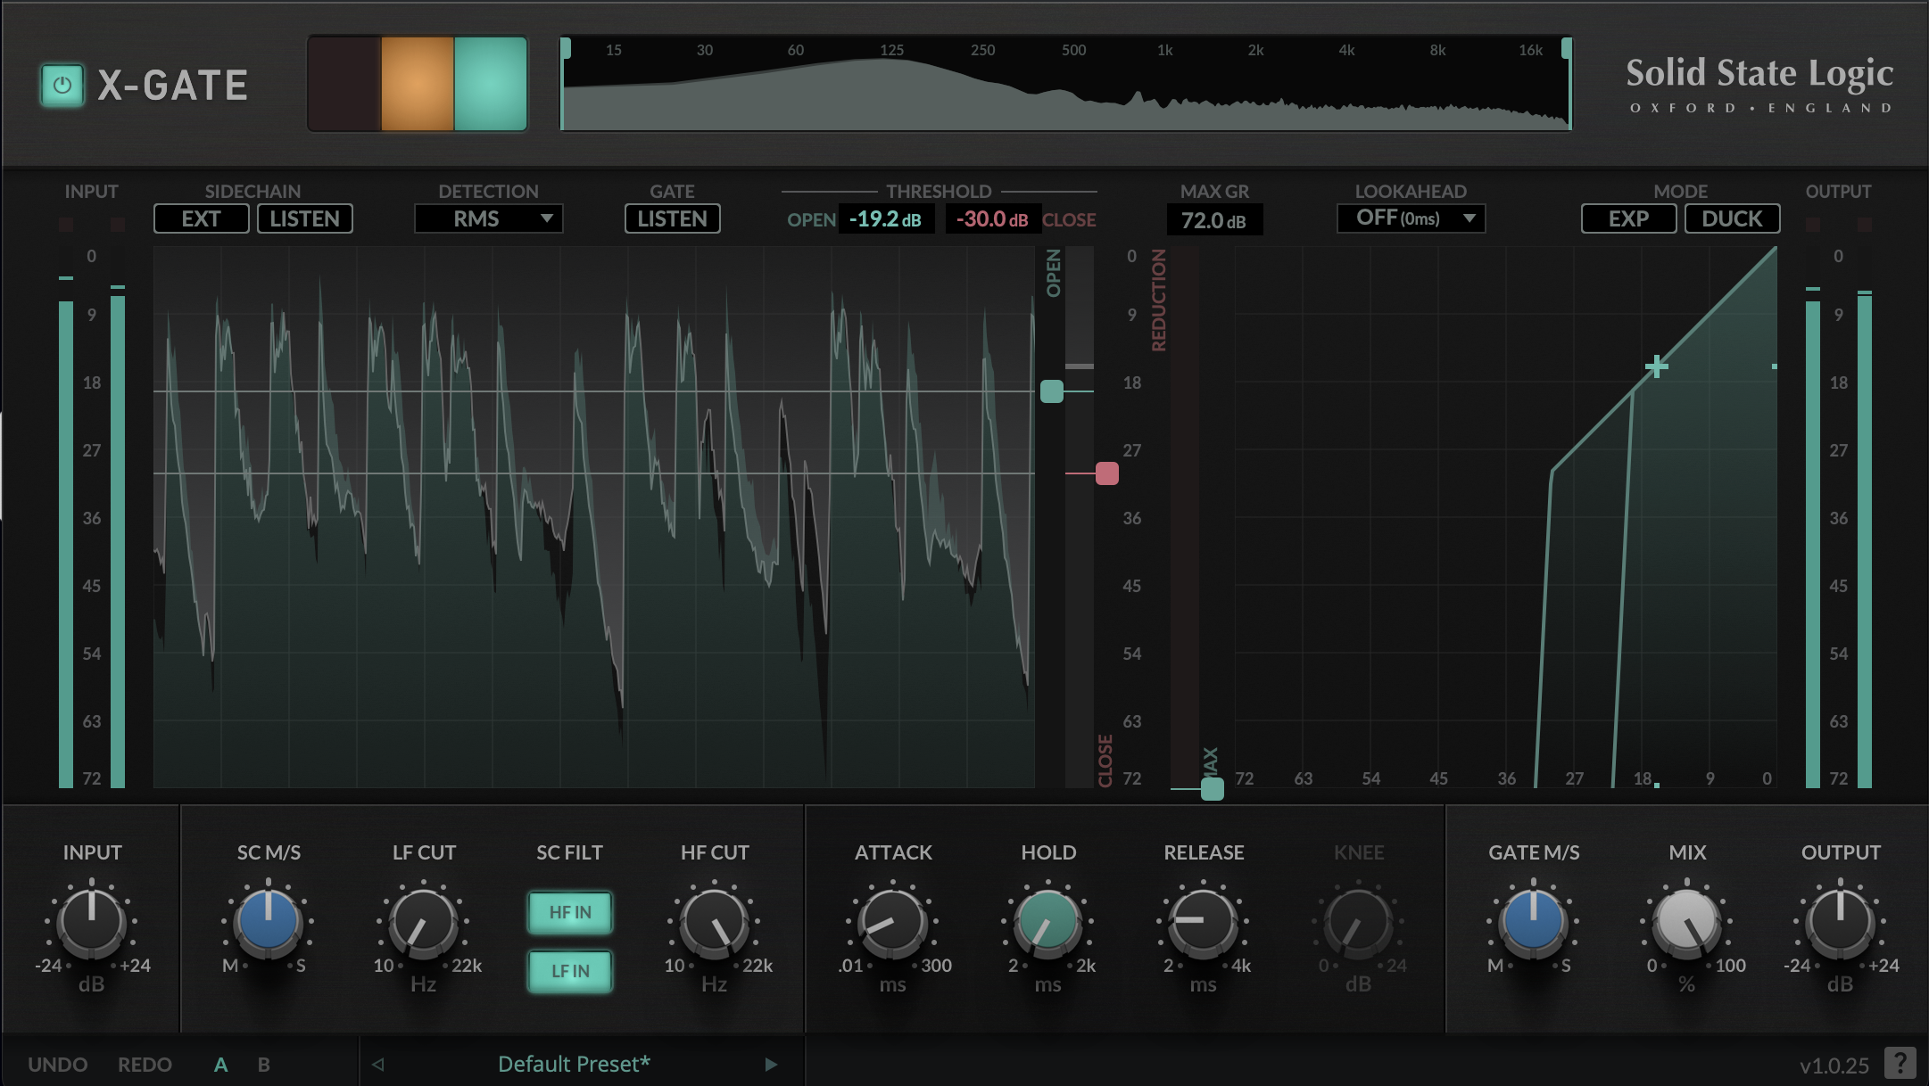Viewport: 1929px width, 1086px height.
Task: Open the Default Preset selector
Action: coord(572,1063)
